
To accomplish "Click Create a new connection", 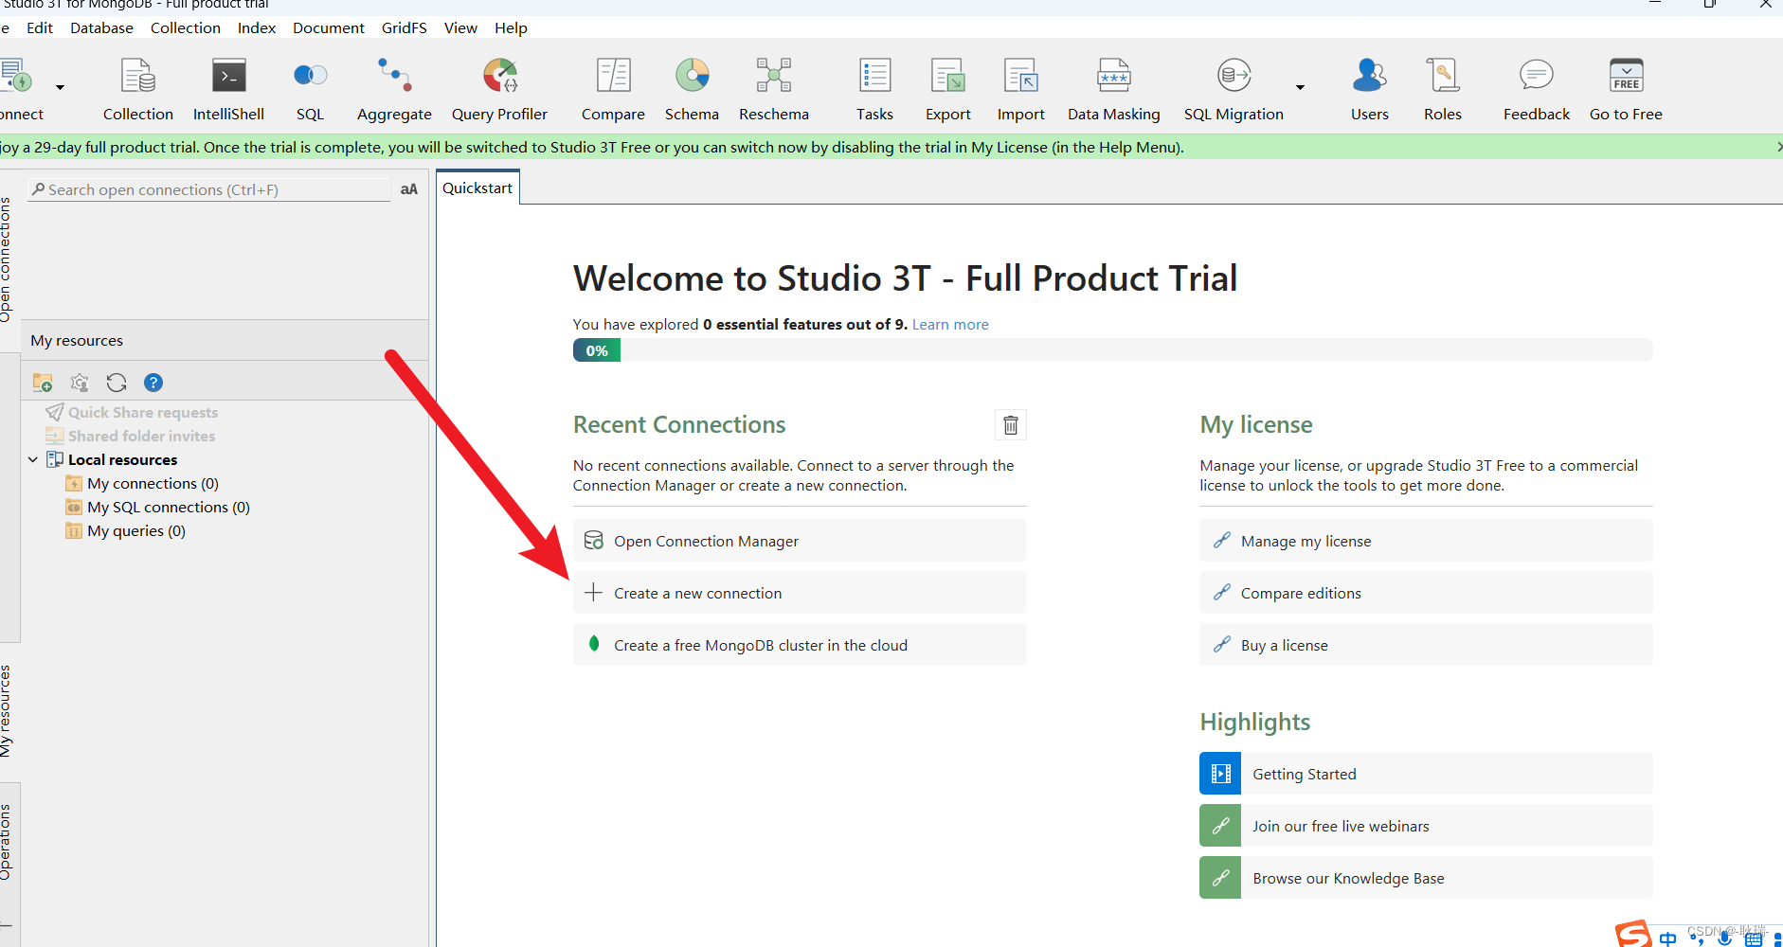I will (800, 593).
